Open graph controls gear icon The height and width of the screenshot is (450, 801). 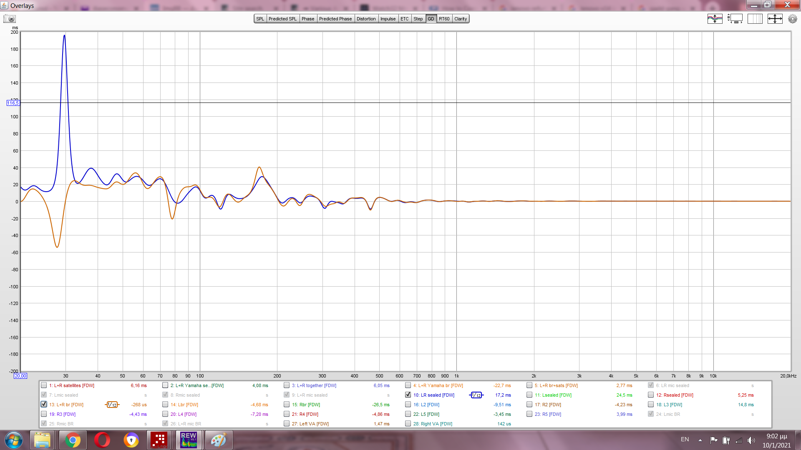[x=792, y=19]
